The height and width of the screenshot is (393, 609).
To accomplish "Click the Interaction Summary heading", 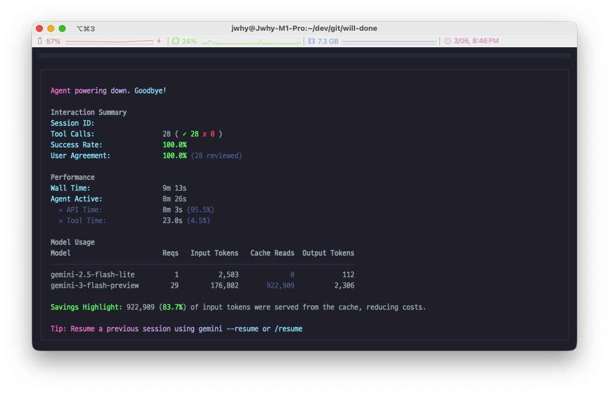I will click(x=88, y=112).
